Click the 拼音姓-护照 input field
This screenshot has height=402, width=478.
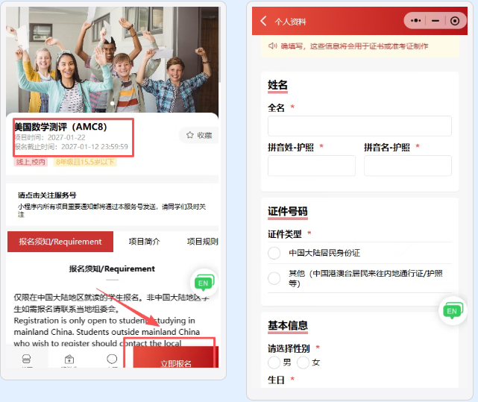click(x=312, y=166)
